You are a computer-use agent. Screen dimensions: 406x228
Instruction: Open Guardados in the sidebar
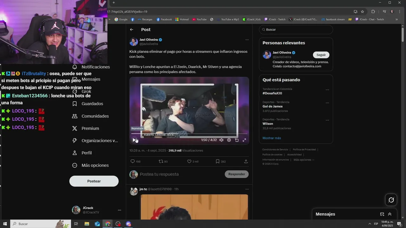(x=88, y=104)
